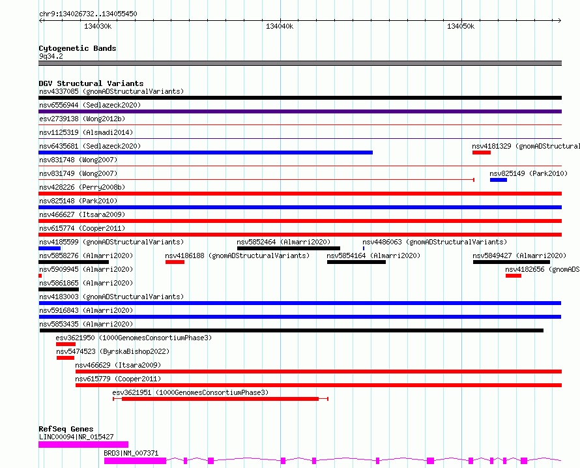Click the black nsv5854164 bar

356,262
